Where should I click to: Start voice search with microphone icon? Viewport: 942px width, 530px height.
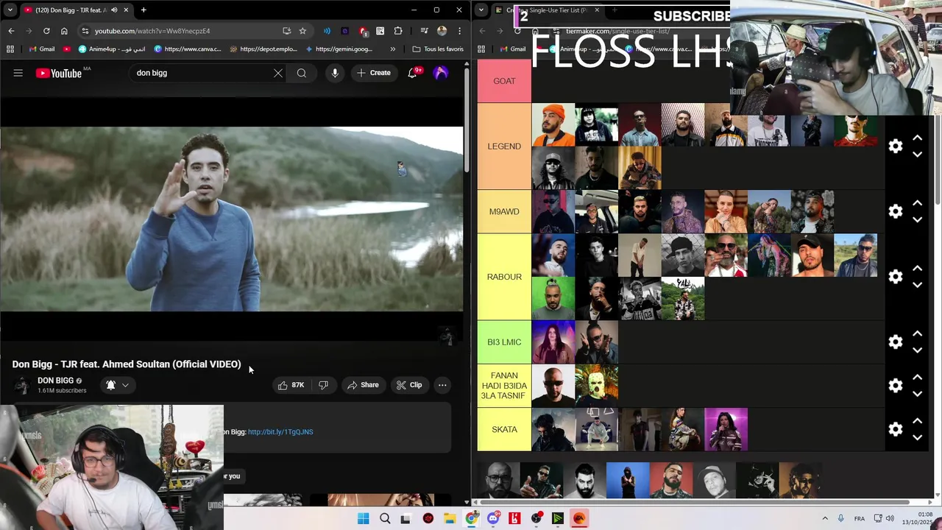point(335,73)
